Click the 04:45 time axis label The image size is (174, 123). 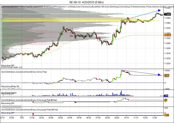coord(70,118)
